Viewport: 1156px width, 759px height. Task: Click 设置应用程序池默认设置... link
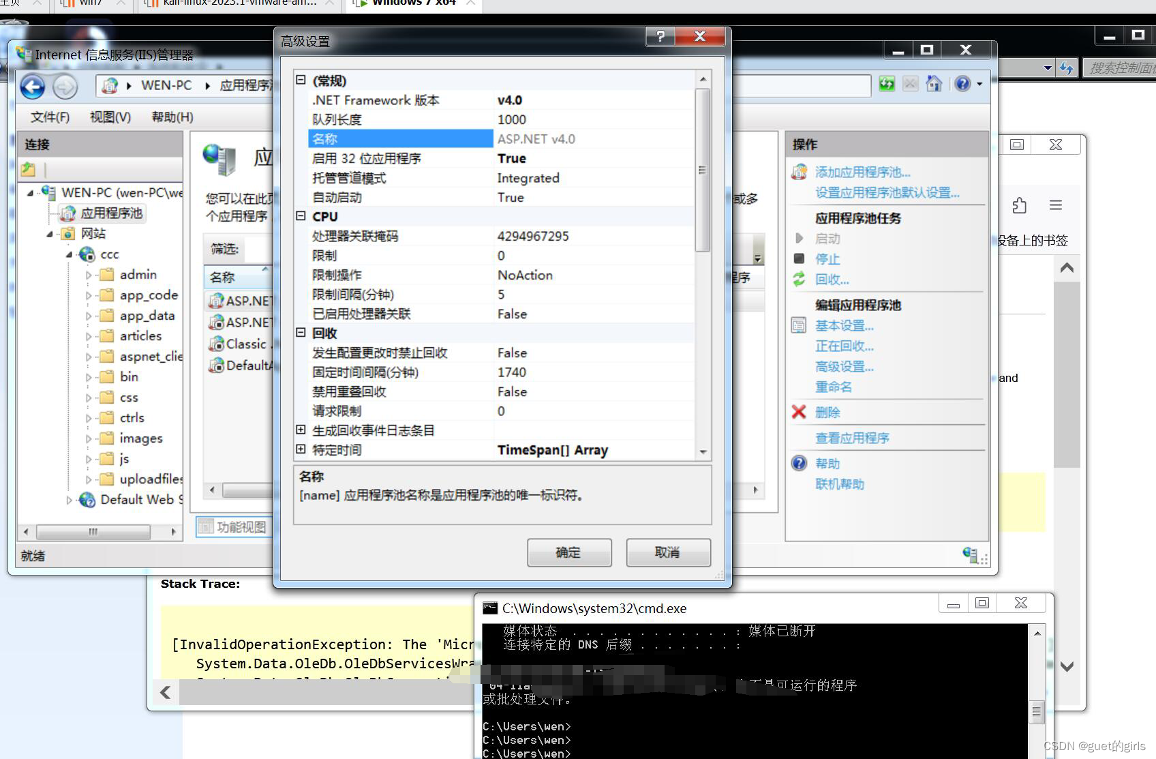point(887,193)
